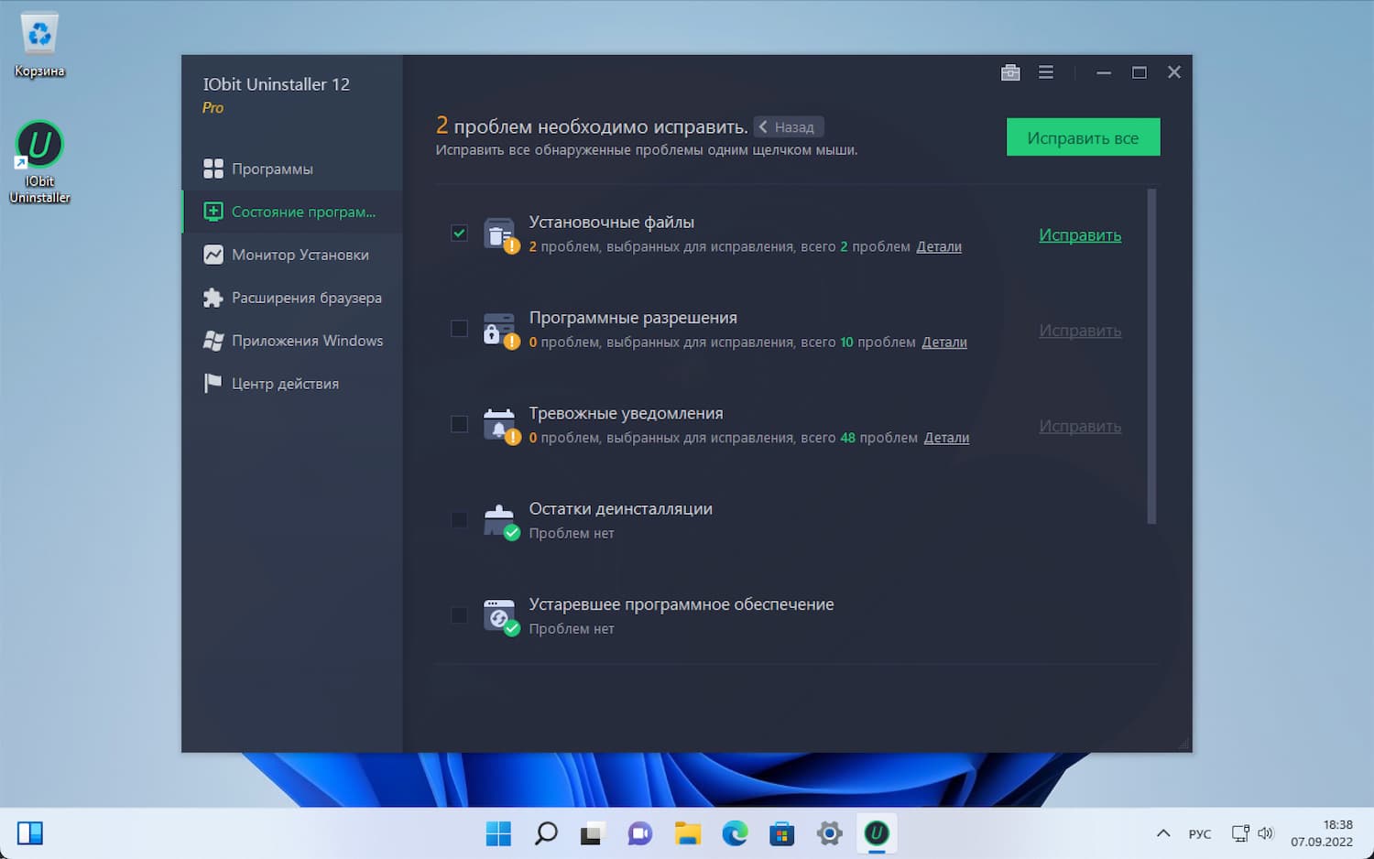The height and width of the screenshot is (859, 1374).
Task: Open Детали for Установочные файлы
Action: pos(939,246)
